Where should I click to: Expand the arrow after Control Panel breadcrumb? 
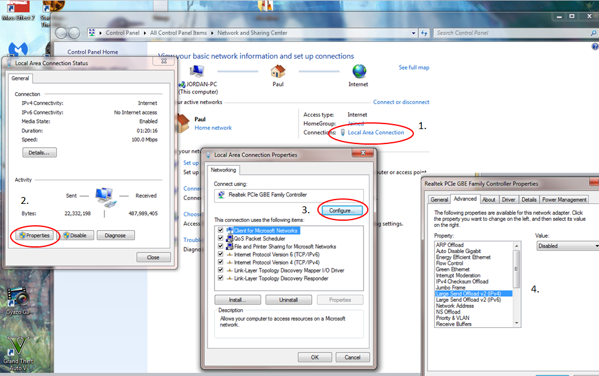(145, 33)
